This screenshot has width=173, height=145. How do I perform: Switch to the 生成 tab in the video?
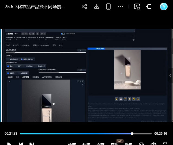(8, 45)
